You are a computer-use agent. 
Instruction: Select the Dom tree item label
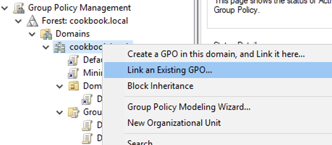click(92, 86)
